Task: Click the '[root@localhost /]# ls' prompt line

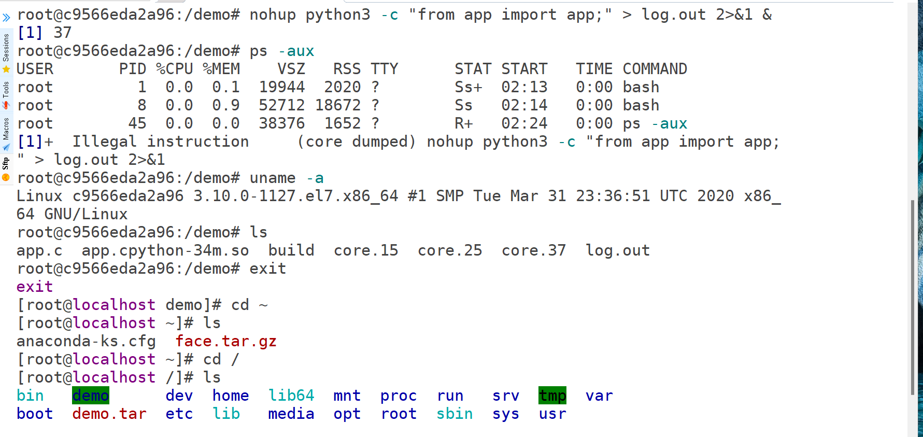Action: (119, 377)
